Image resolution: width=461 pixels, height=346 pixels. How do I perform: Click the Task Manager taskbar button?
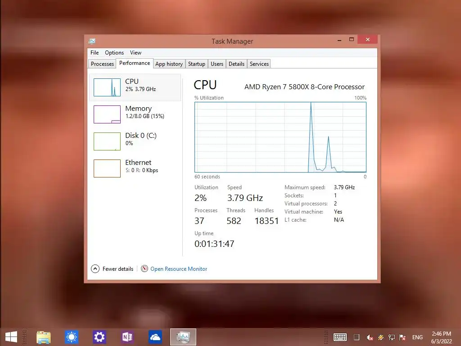coord(183,337)
